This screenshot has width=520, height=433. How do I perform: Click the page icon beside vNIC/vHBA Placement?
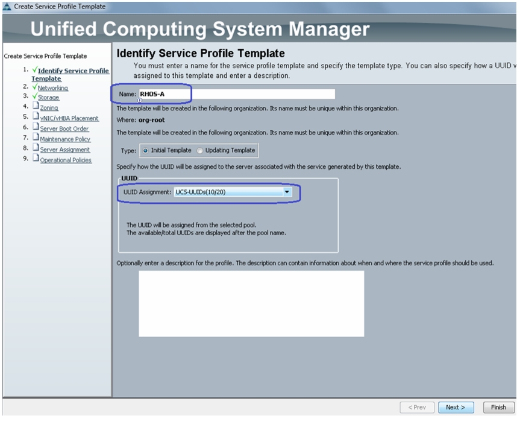click(x=36, y=116)
